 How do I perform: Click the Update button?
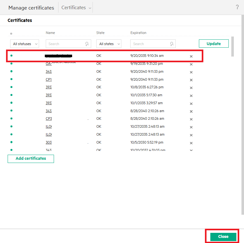213,44
